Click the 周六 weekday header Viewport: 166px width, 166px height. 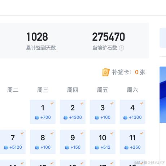[x=132, y=90]
